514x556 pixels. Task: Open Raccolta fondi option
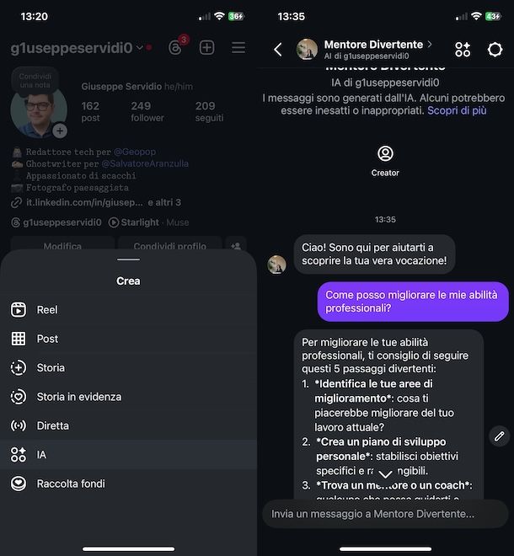(128, 484)
